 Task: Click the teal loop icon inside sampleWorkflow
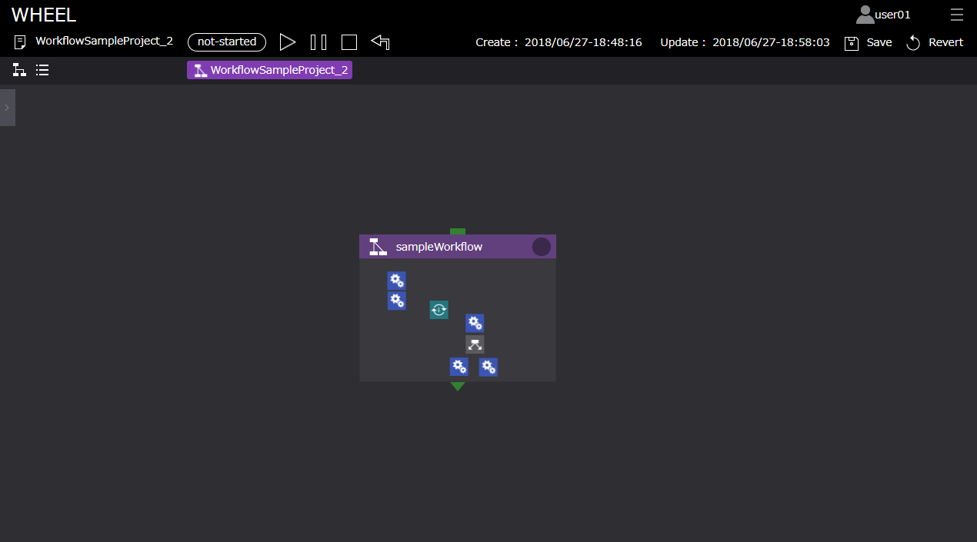pyautogui.click(x=438, y=310)
